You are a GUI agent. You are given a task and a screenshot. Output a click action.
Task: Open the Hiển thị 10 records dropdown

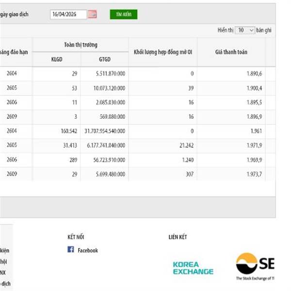tap(245, 30)
